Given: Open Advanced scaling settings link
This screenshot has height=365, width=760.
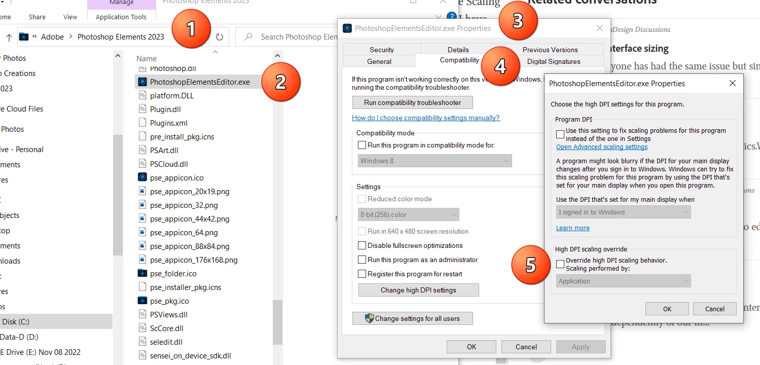Looking at the screenshot, I should coord(602,147).
